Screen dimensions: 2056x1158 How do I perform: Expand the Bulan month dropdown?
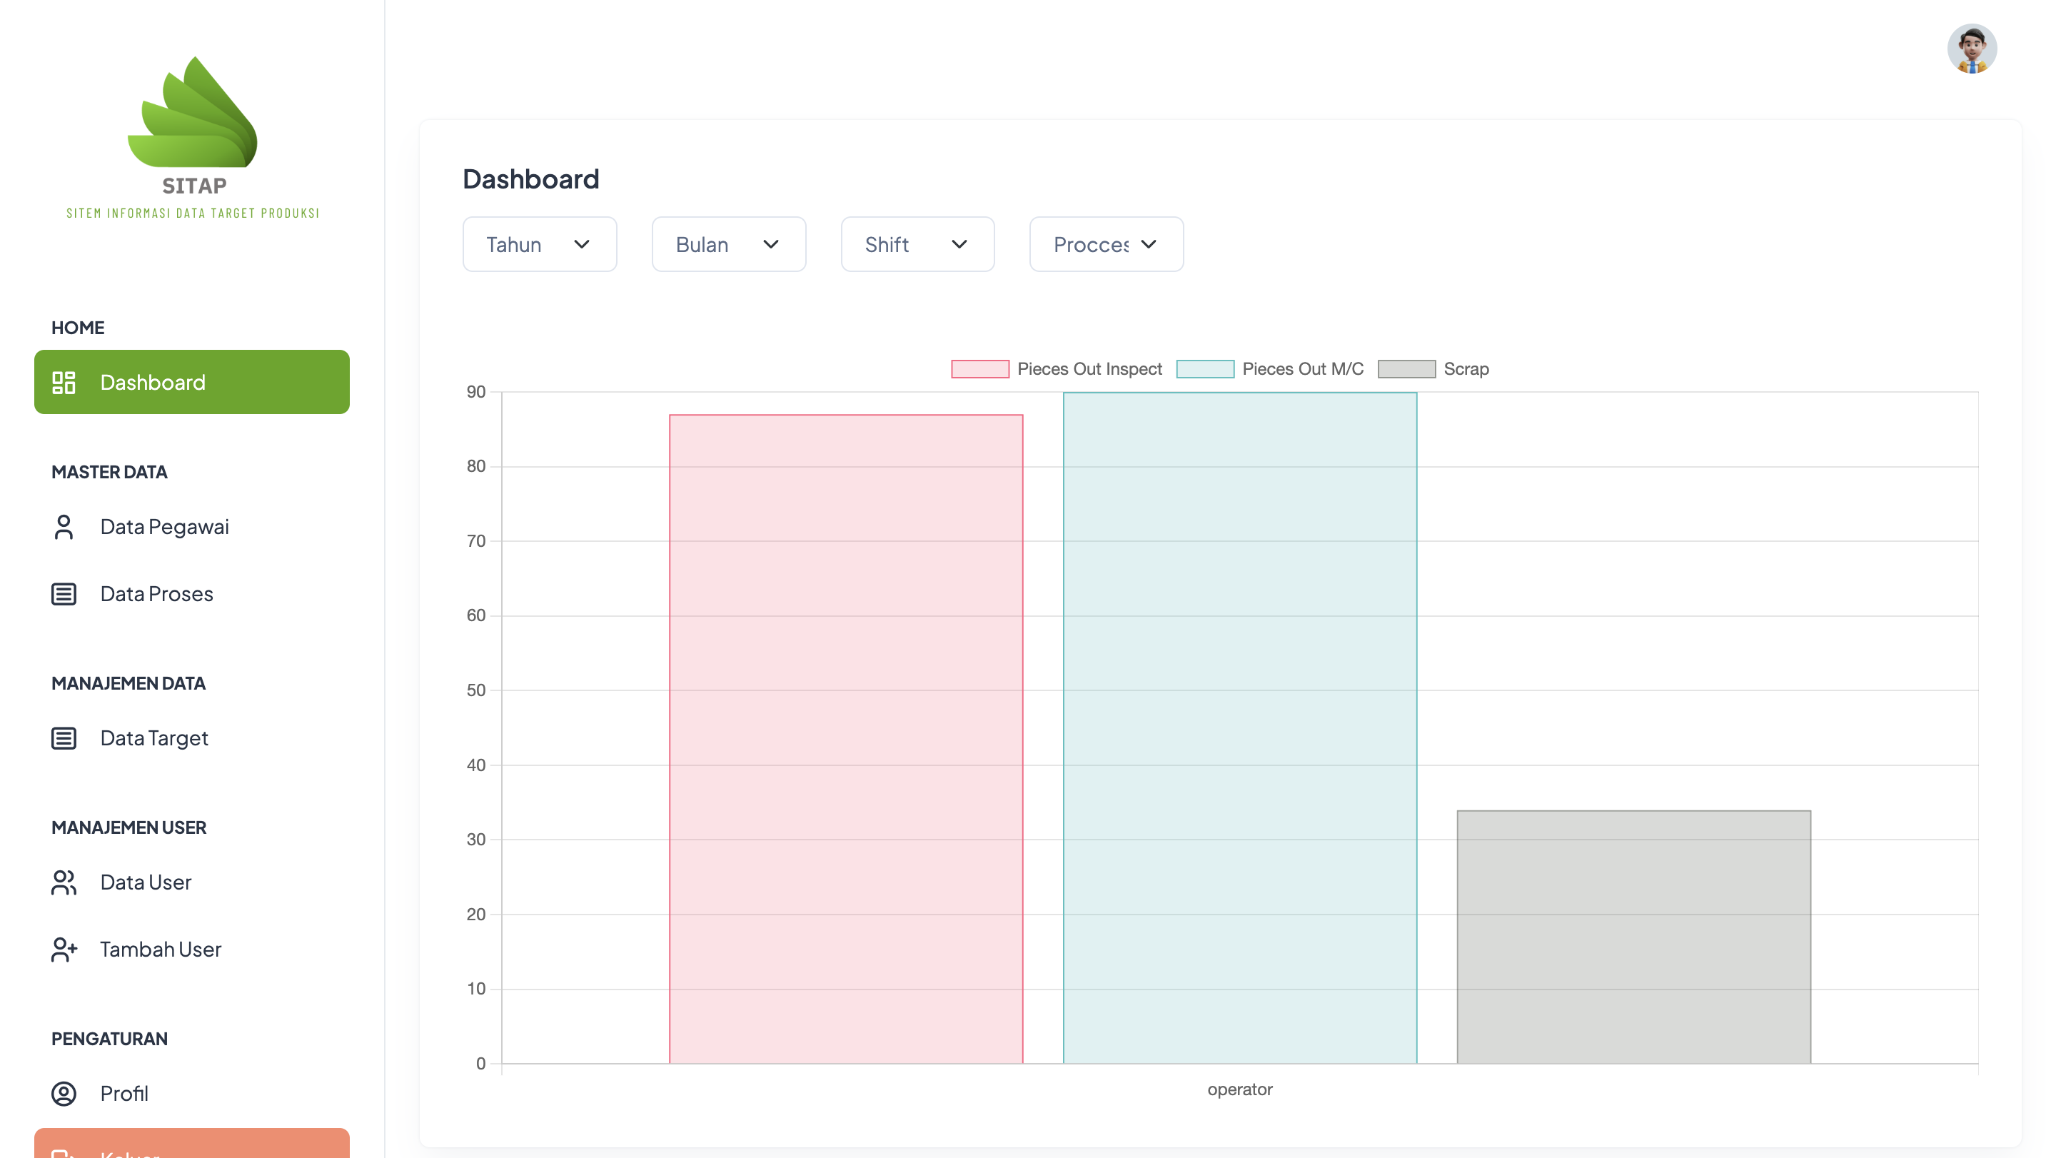[728, 244]
